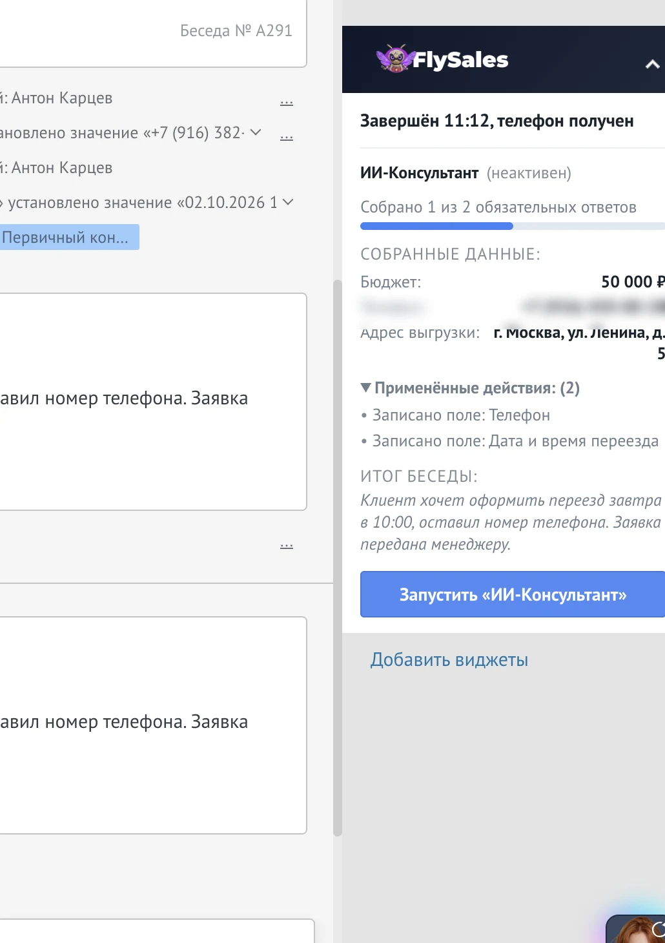Open the ellipsis menu beside the phone value row
Screen dimensions: 665x943
(x=287, y=137)
